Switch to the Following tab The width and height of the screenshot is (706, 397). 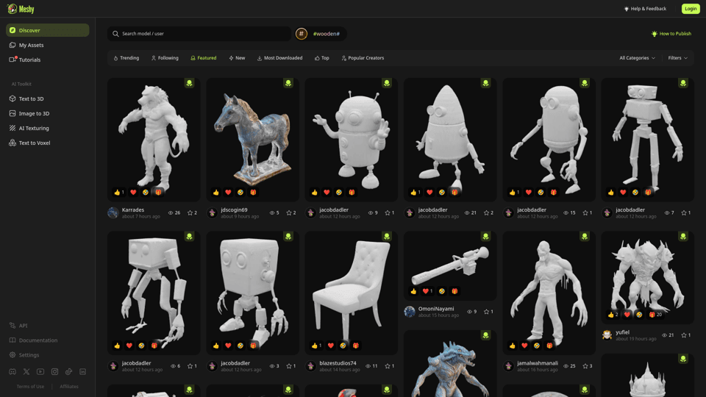pos(165,58)
